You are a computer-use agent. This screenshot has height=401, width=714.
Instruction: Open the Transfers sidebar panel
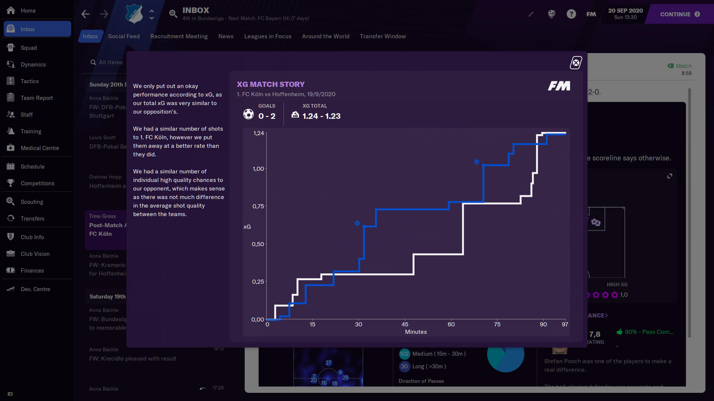click(32, 218)
